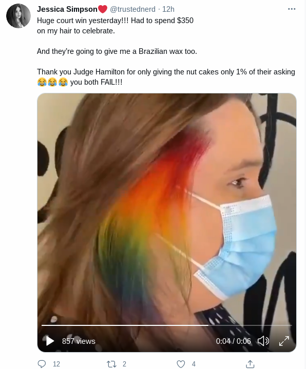Click the reply count 12
The width and height of the screenshot is (308, 369).
click(x=56, y=364)
